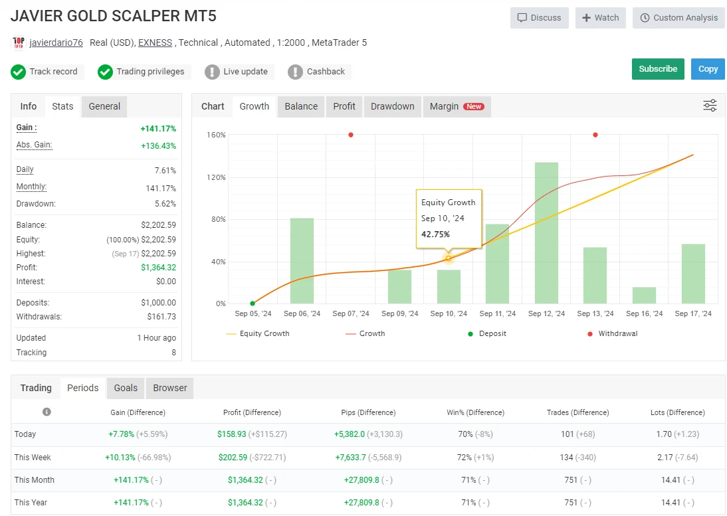
Task: Click the Cashback exclamation icon
Action: click(x=295, y=72)
